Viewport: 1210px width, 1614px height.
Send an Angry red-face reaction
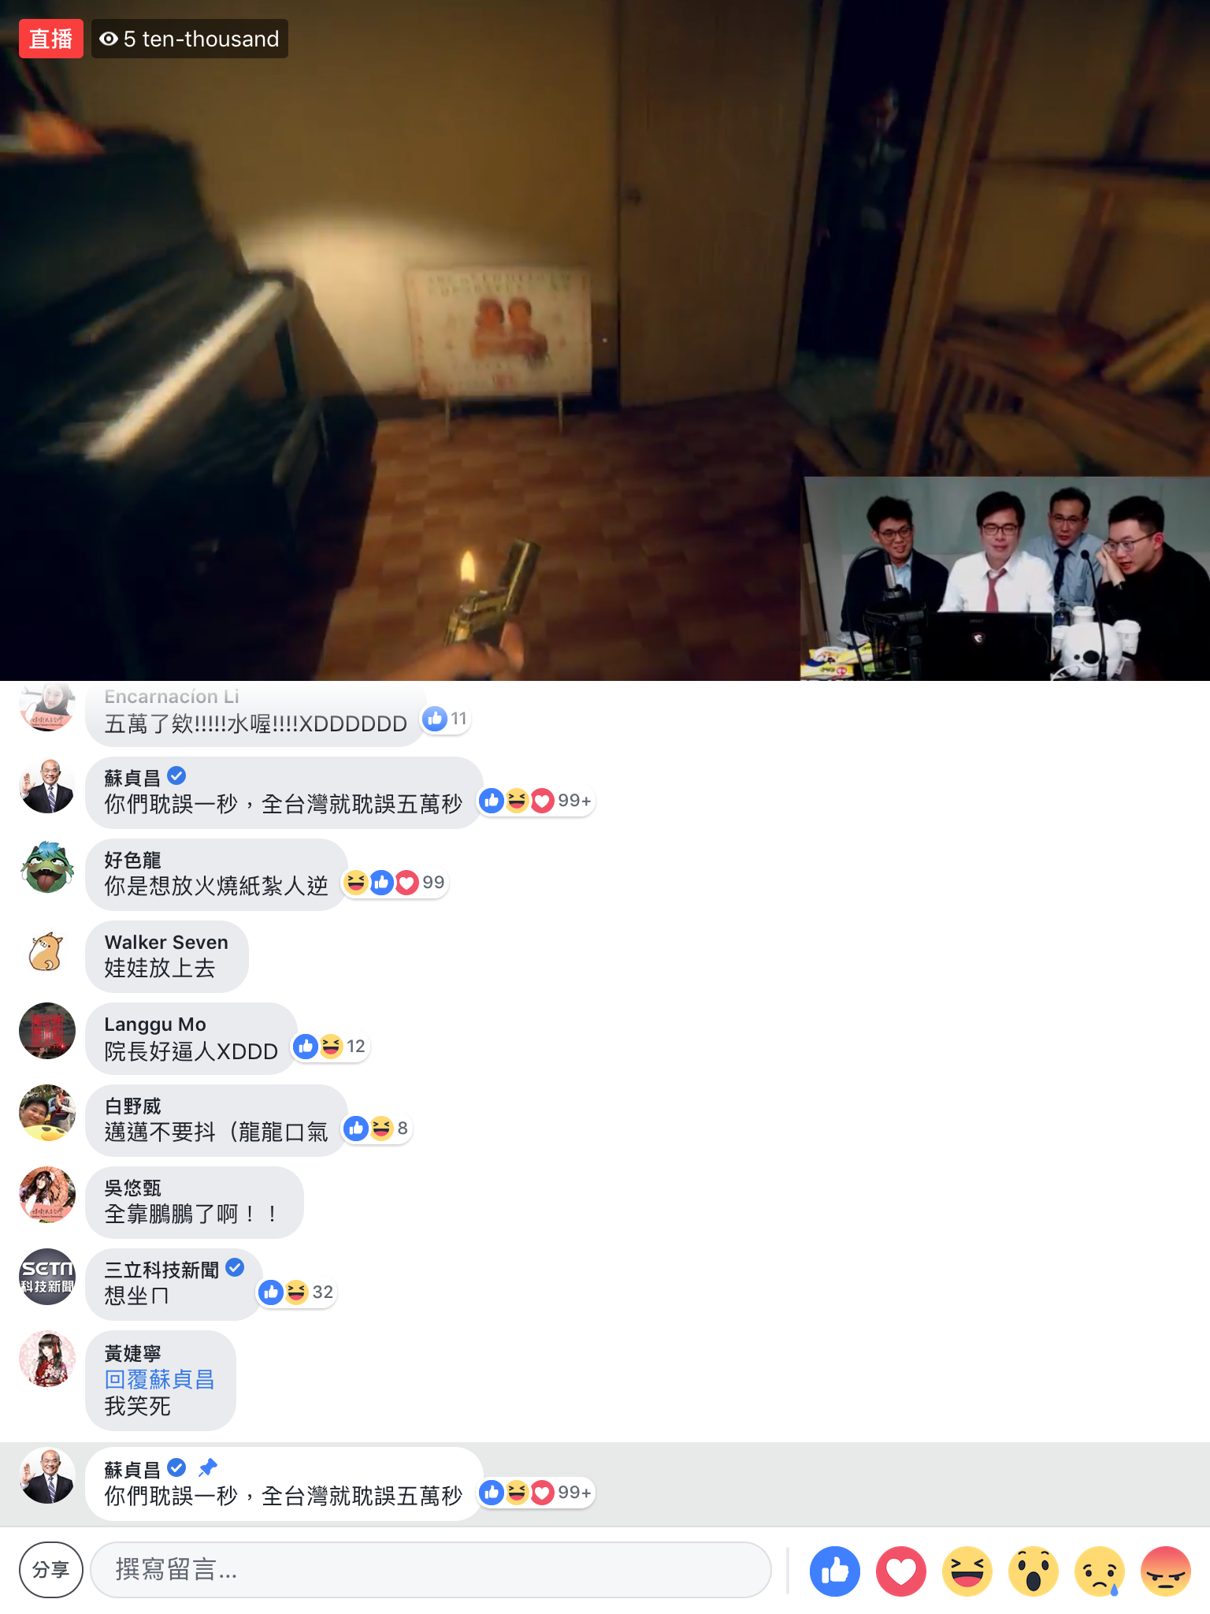[x=1166, y=1571]
